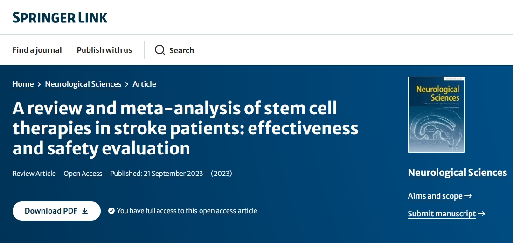Click the chevron before the Article breadcrumb

click(127, 84)
